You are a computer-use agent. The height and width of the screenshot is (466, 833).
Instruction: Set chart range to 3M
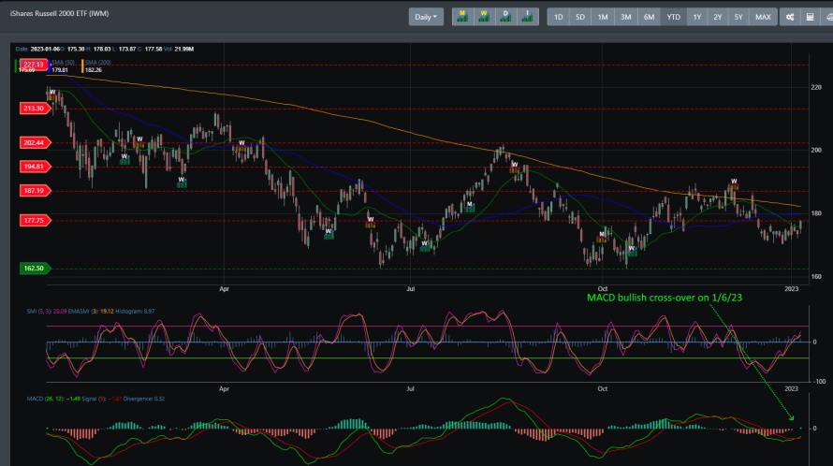click(626, 17)
